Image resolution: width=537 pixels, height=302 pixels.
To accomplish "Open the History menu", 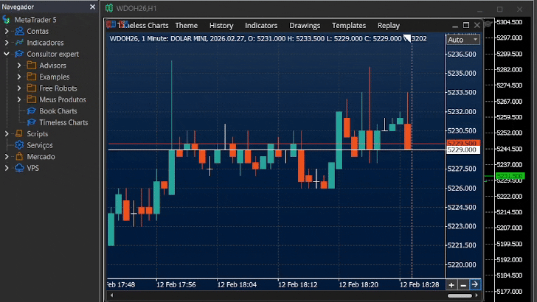I will 221,26.
